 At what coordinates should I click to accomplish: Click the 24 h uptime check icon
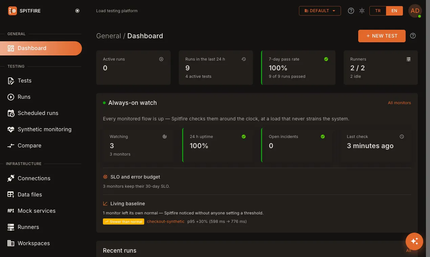(x=243, y=137)
